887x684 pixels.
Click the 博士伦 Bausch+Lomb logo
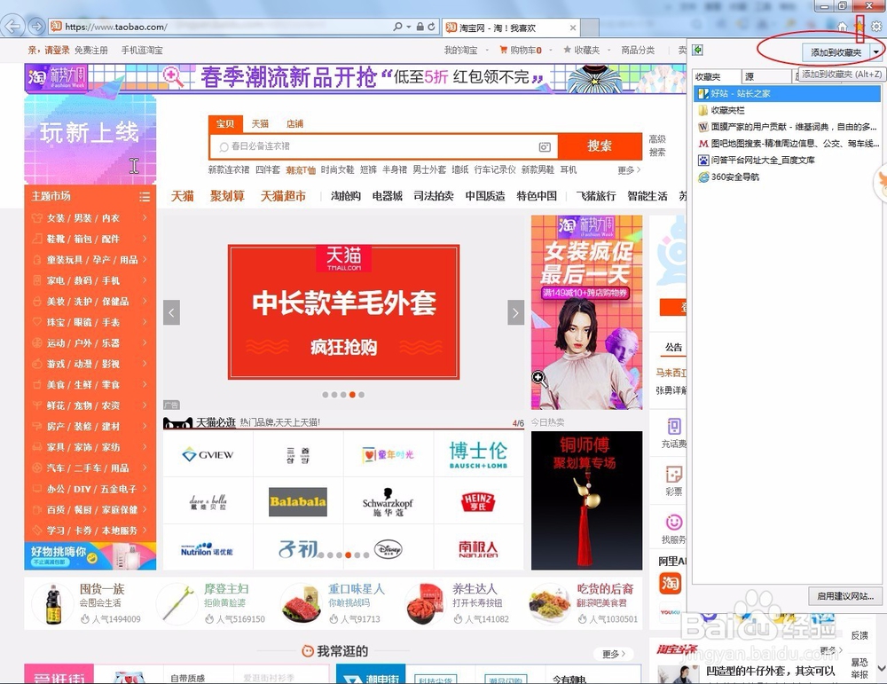pos(479,454)
